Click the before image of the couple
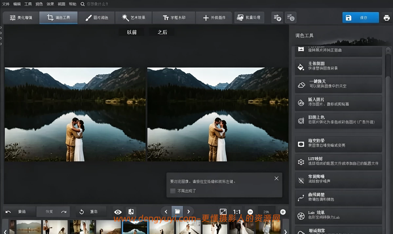The width and height of the screenshot is (393, 234). point(75,114)
